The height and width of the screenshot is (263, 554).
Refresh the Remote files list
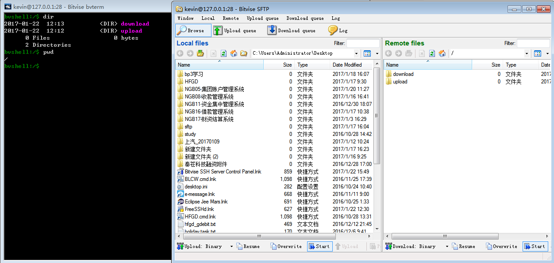click(432, 53)
